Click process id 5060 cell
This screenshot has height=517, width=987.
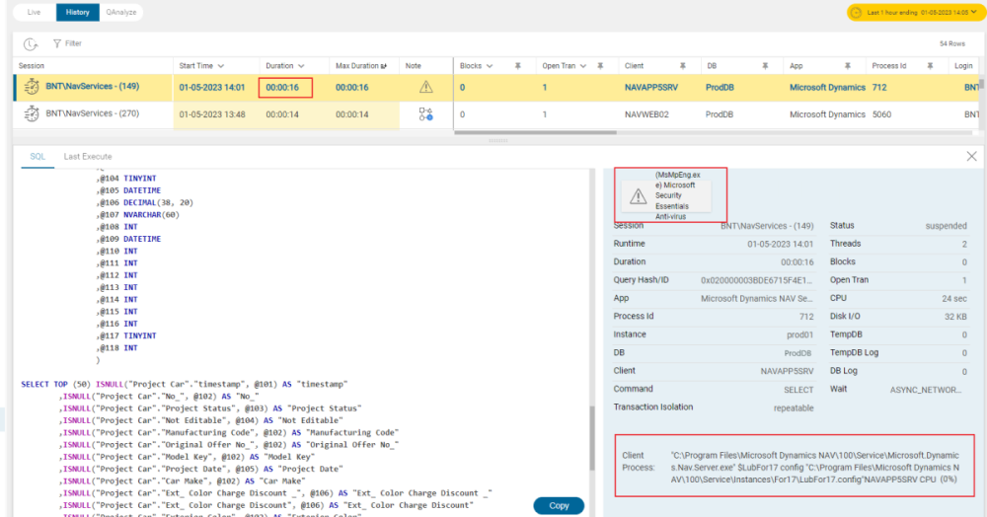tap(881, 114)
